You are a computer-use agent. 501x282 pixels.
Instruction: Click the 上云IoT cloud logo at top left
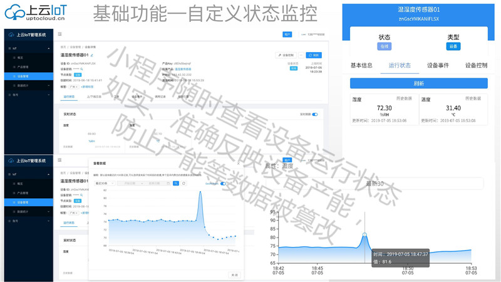click(13, 12)
